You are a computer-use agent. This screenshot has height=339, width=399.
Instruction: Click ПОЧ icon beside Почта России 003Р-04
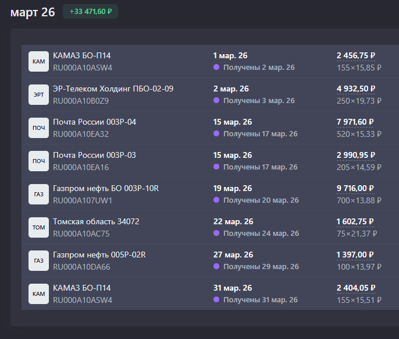click(38, 128)
